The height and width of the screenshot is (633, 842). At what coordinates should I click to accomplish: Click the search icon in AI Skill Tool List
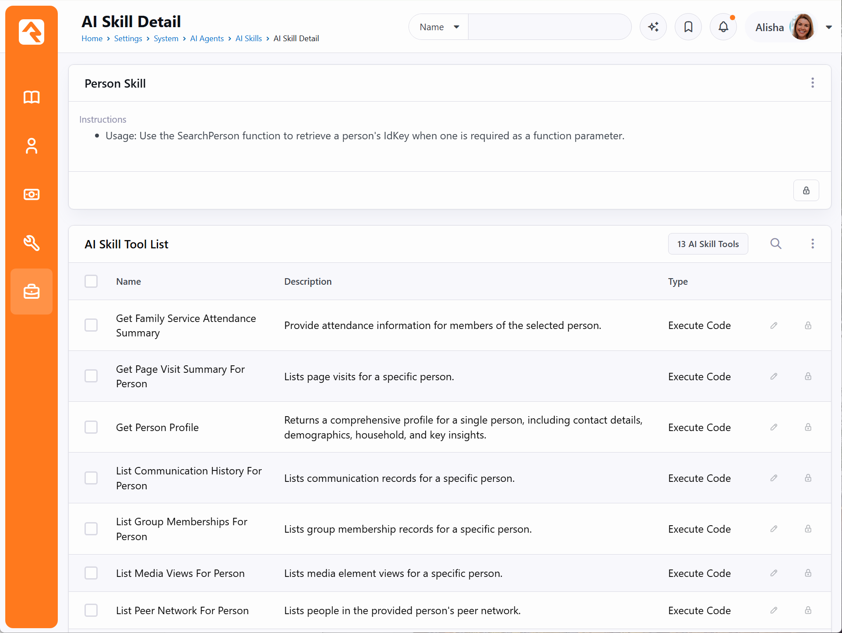(x=776, y=244)
